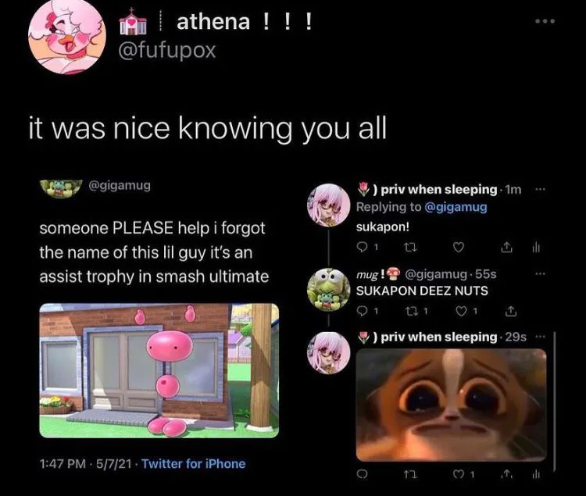Open the pink Sukapon game screenshot
This screenshot has width=586, height=496.
tap(159, 370)
